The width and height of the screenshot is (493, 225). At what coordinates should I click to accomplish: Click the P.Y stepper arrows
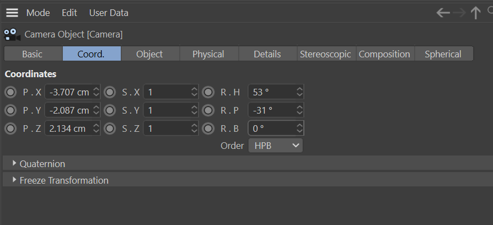pos(96,110)
